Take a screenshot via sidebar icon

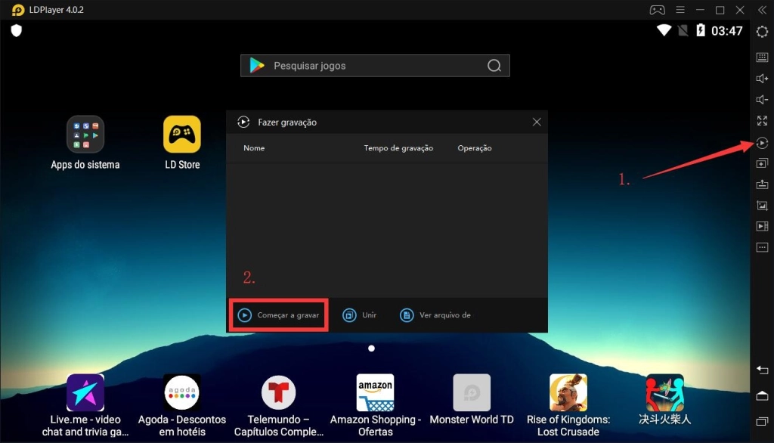[x=762, y=206]
